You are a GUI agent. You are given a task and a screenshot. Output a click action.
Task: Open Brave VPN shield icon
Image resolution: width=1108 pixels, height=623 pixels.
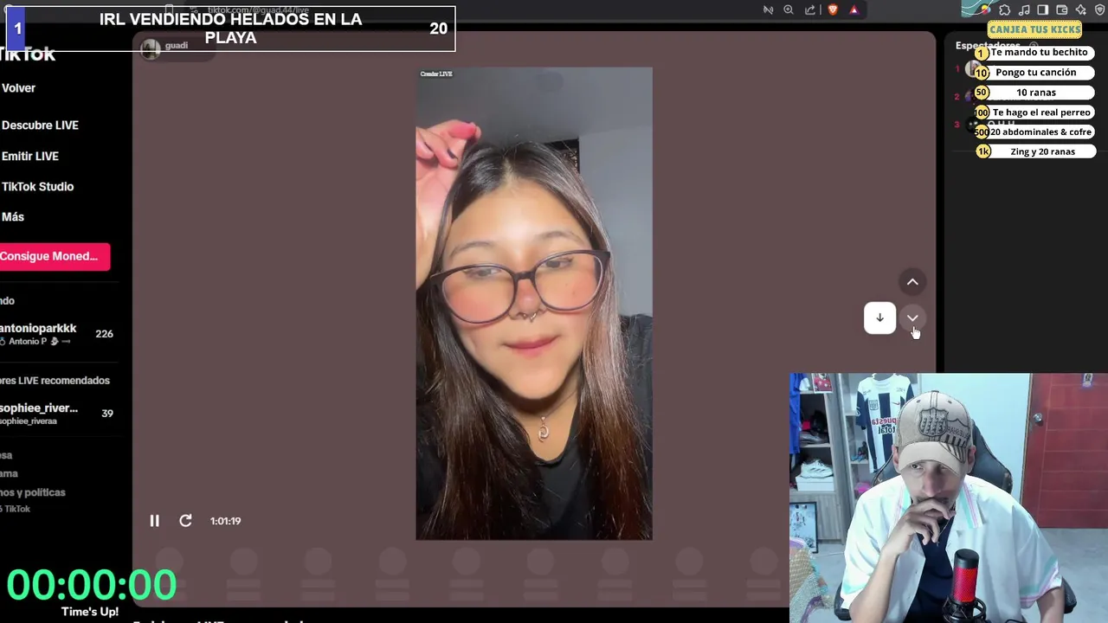click(x=1100, y=10)
